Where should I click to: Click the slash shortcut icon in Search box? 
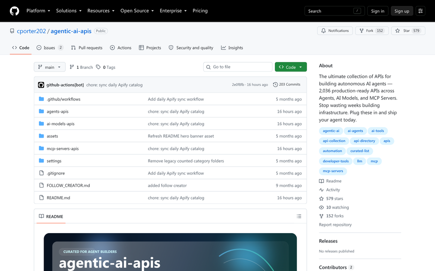pos(357,11)
